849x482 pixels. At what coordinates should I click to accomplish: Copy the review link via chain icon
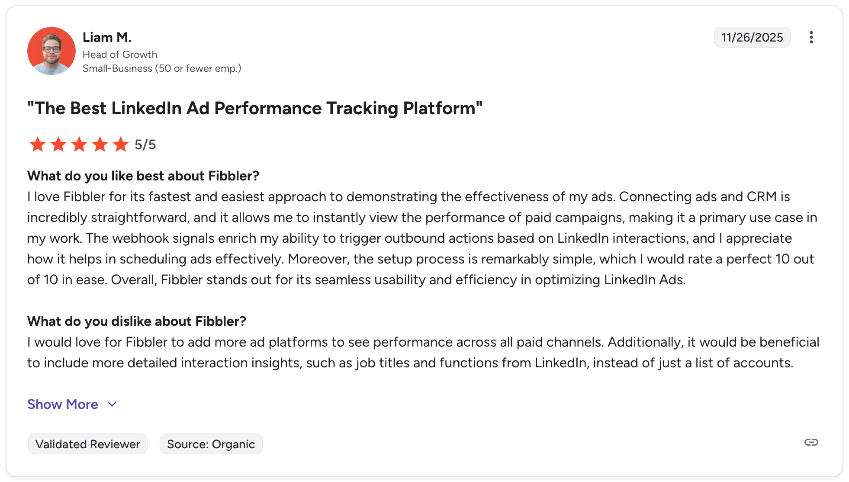coord(811,442)
